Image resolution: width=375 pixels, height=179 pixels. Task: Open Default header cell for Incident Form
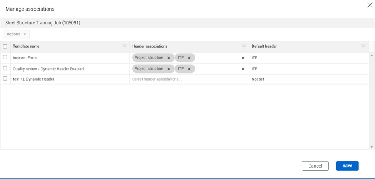click(308, 58)
